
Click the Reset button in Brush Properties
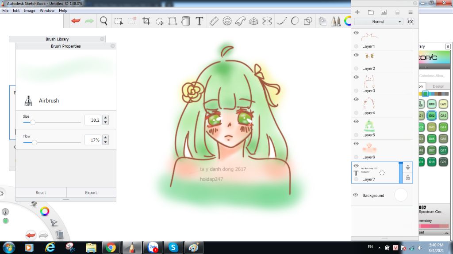tap(41, 193)
